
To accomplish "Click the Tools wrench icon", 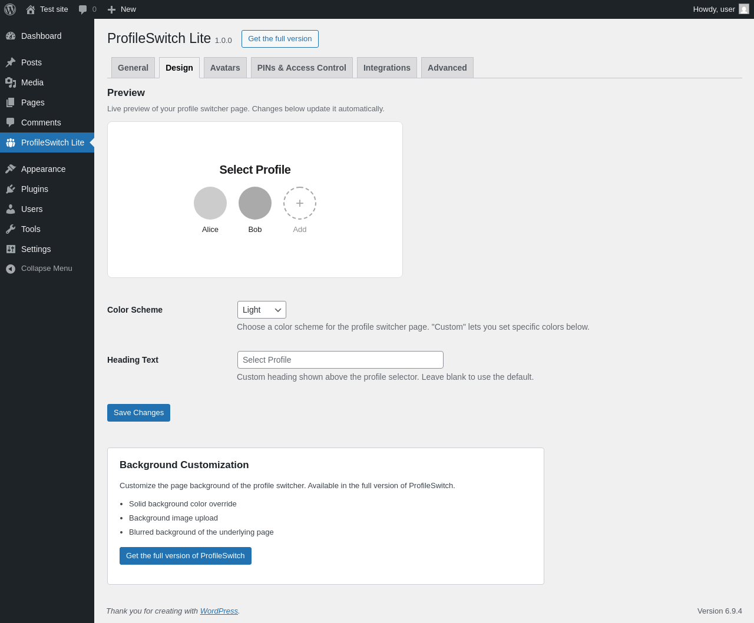I will click(x=11, y=229).
